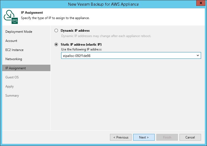Image resolution: width=207 pixels, height=146 pixels.
Task: Select the Dynamic IP address radio button
Action: tap(56, 31)
